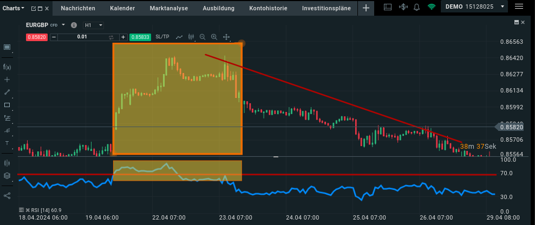535x225 pixels.
Task: Expand the EURGBP symbol dropdown
Action: coord(63,25)
